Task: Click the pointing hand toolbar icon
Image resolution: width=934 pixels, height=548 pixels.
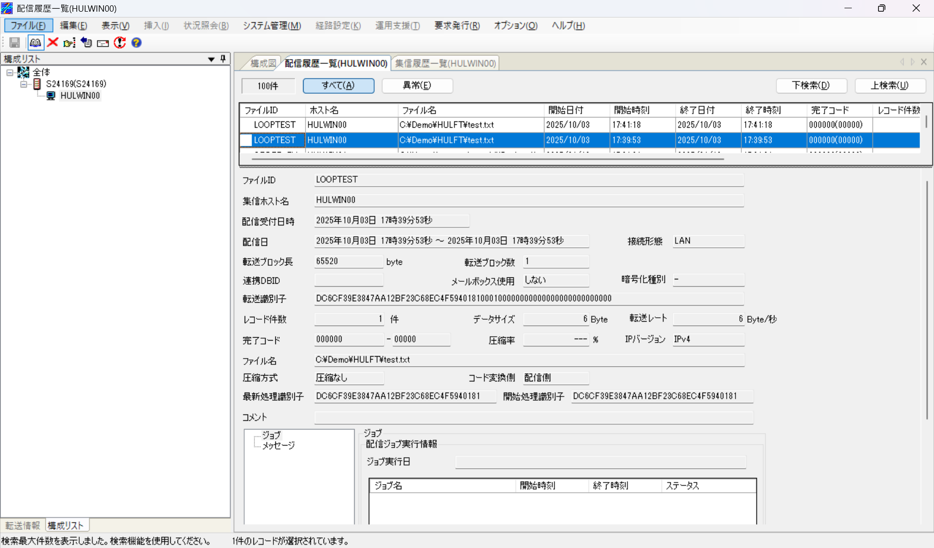Action: point(69,43)
